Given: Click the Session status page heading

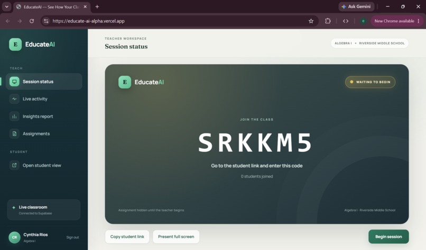Looking at the screenshot, I should coord(126,46).
